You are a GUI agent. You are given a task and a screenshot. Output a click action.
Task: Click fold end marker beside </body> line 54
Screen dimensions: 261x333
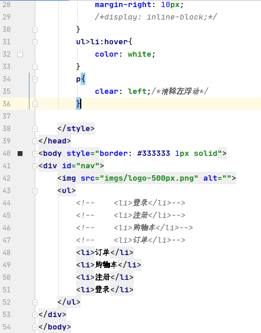point(35,327)
